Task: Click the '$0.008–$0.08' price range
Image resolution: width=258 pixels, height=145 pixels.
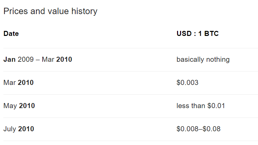Action: click(x=199, y=129)
